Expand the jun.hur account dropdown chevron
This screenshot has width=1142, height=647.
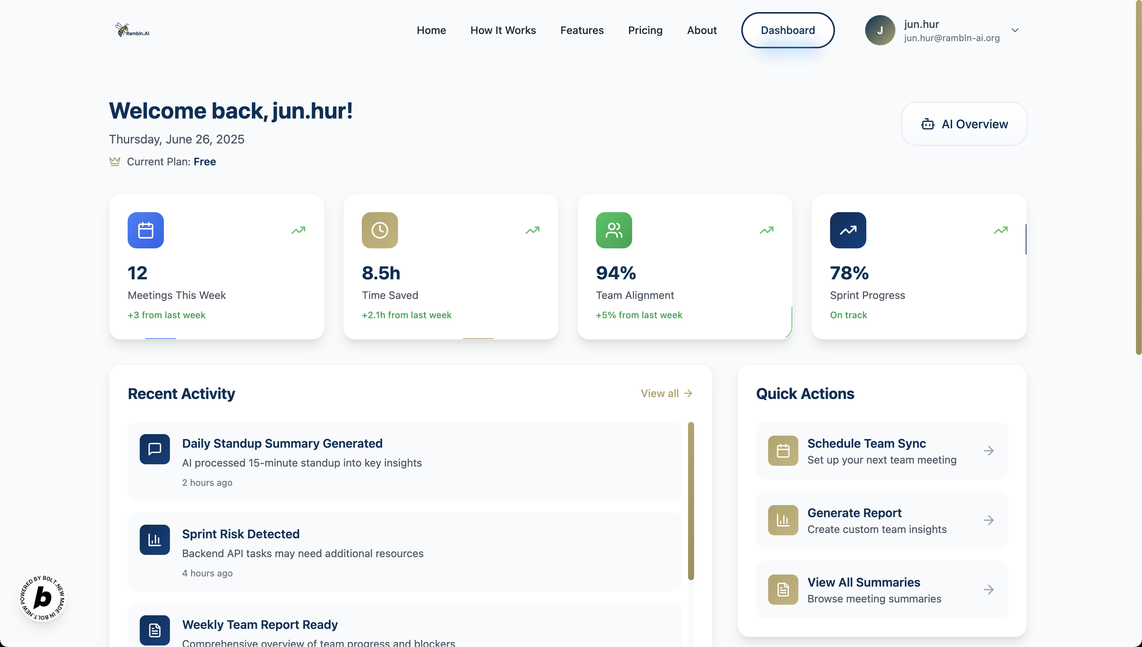point(1015,30)
